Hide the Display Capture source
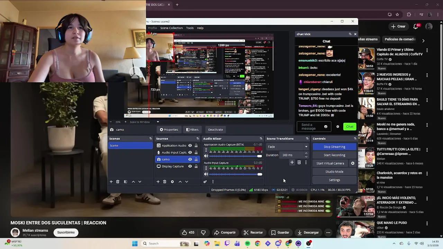 [x=190, y=166]
